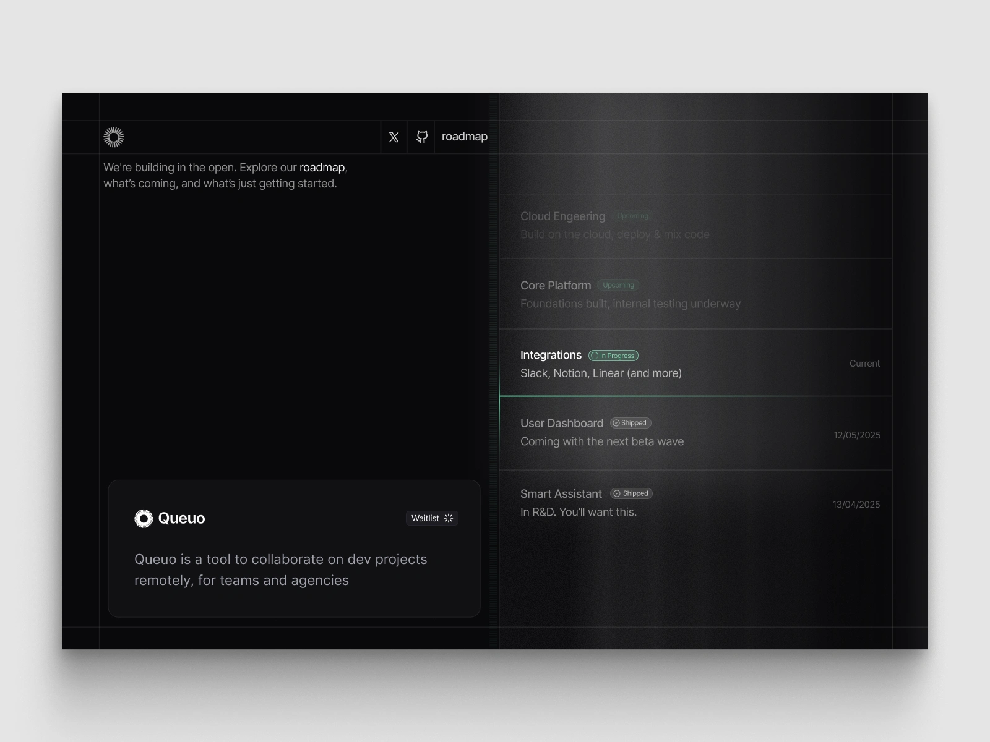The width and height of the screenshot is (990, 742).
Task: Click the sunburst logo in the header
Action: pos(114,137)
